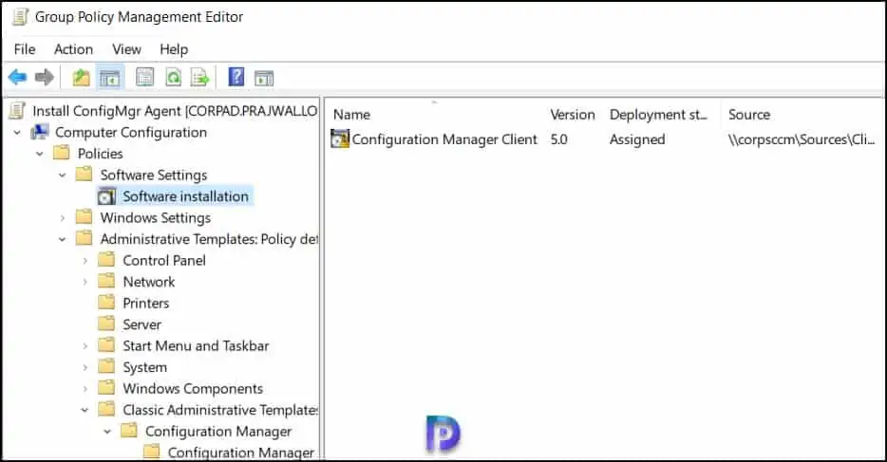Click the Forward arrow toolbar button
887x462 pixels.
(x=44, y=78)
